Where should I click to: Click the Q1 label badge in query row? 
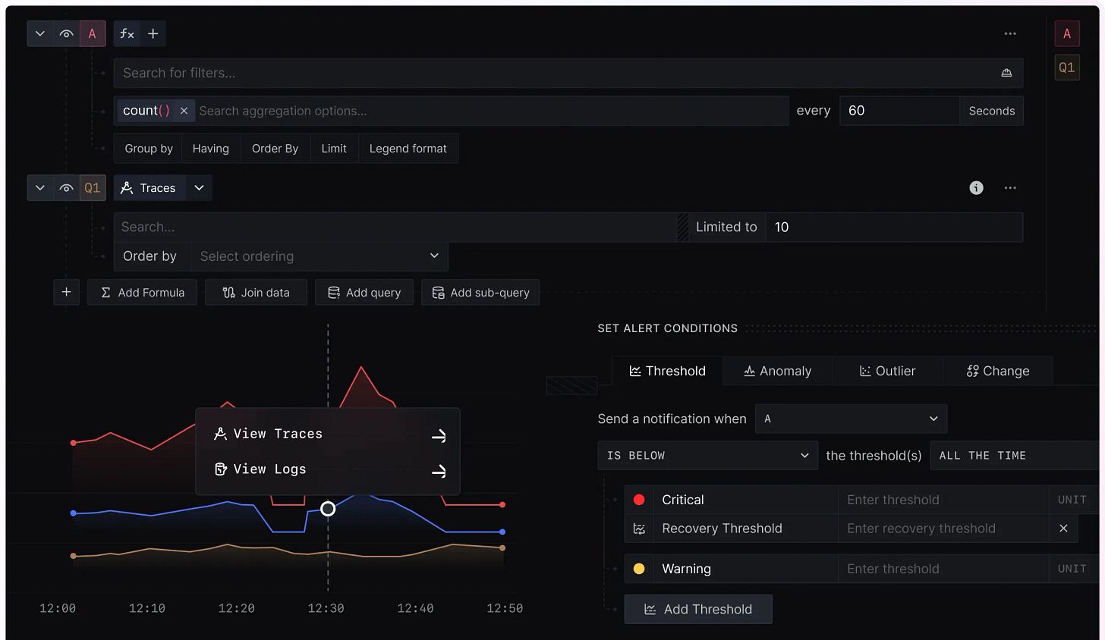(x=93, y=188)
